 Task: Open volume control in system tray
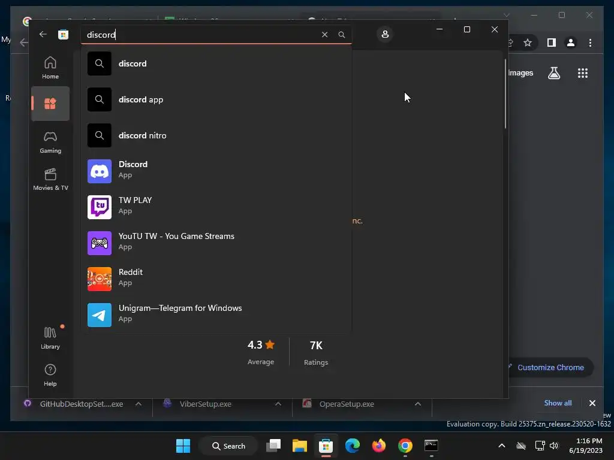[554, 446]
